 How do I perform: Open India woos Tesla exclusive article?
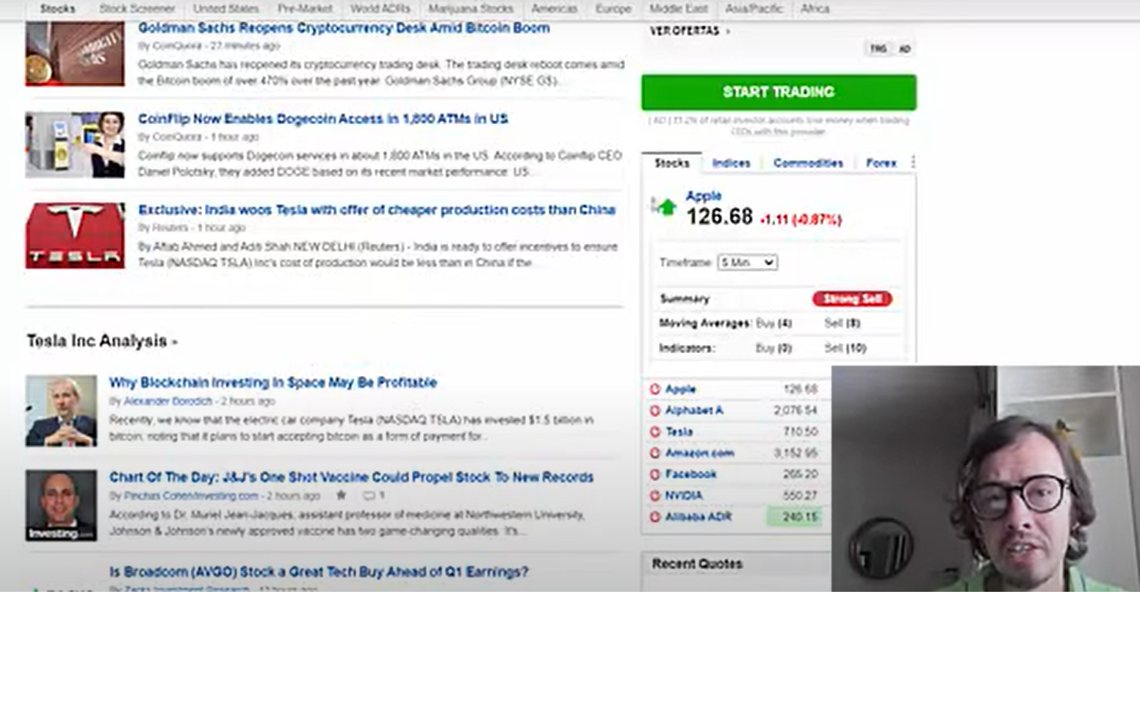[x=376, y=209]
